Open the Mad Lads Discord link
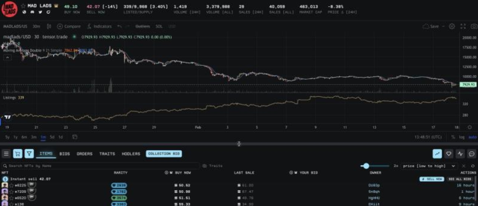The height and width of the screenshot is (206, 478). 32,12
